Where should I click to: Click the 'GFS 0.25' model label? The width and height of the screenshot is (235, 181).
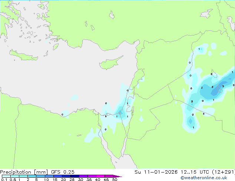[63, 172]
